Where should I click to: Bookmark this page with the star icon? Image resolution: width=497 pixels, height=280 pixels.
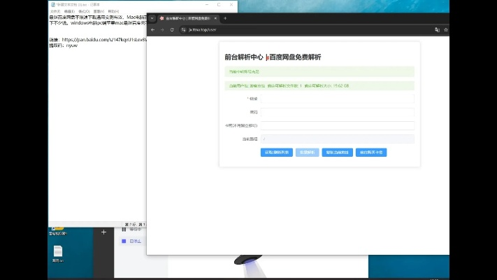(x=446, y=30)
